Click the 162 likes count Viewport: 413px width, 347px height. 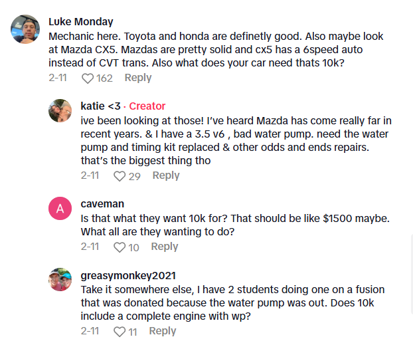pyautogui.click(x=104, y=78)
